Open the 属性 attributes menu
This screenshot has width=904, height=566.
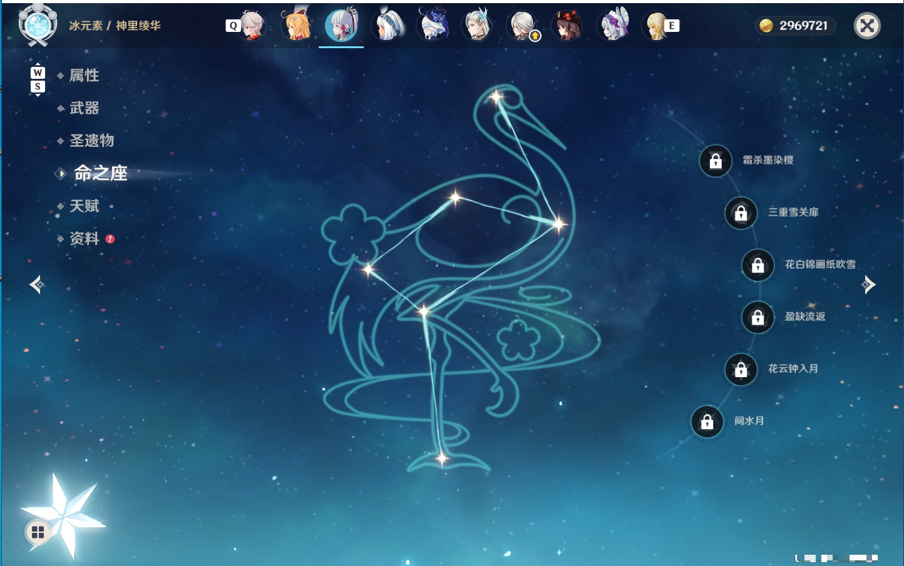coord(84,76)
